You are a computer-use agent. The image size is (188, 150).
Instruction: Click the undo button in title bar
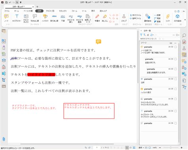pos(10,2)
